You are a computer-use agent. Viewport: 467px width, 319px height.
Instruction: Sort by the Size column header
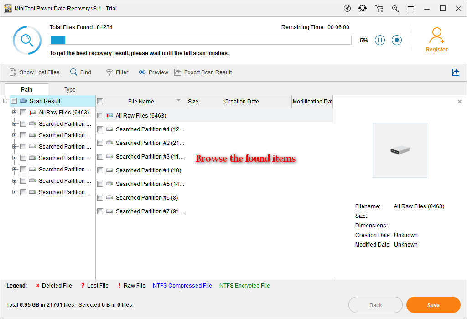(x=205, y=102)
